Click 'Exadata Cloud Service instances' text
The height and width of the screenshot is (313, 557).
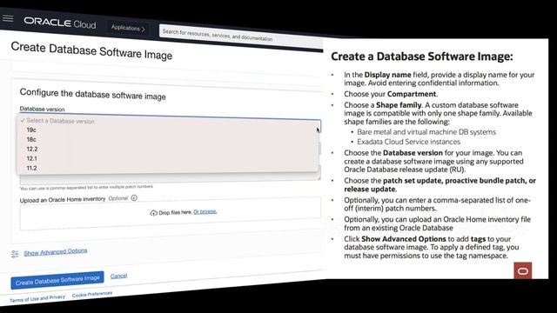pyautogui.click(x=408, y=142)
